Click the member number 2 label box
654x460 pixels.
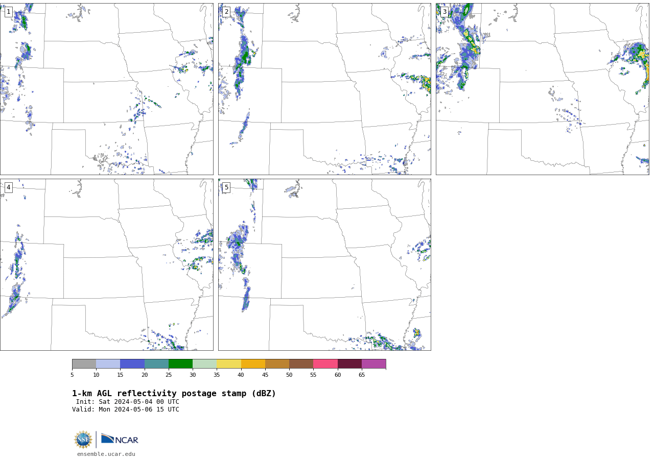point(226,12)
